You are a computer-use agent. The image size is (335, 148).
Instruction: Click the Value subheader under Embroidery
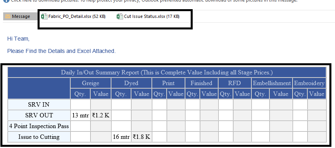[317, 94]
